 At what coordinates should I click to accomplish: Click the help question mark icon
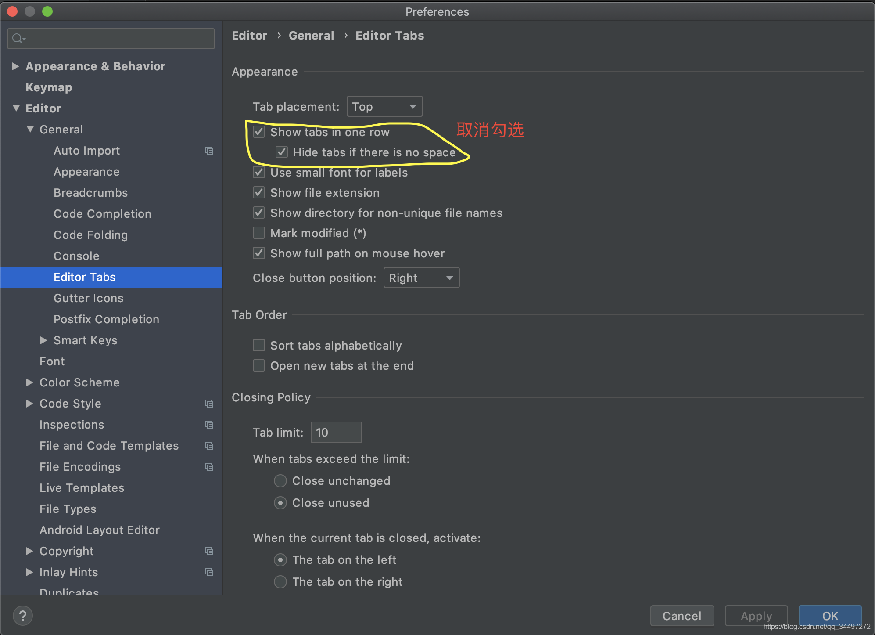[x=23, y=616]
